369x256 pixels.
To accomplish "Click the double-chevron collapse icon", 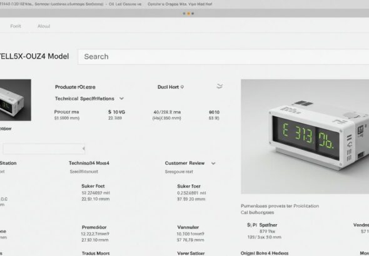I will [x=220, y=86].
